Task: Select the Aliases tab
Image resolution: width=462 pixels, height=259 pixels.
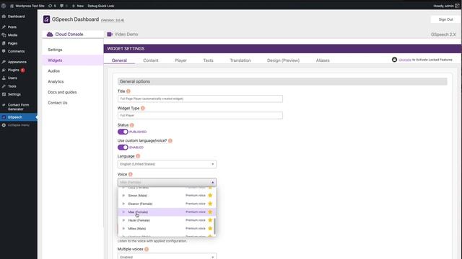Action: click(323, 60)
